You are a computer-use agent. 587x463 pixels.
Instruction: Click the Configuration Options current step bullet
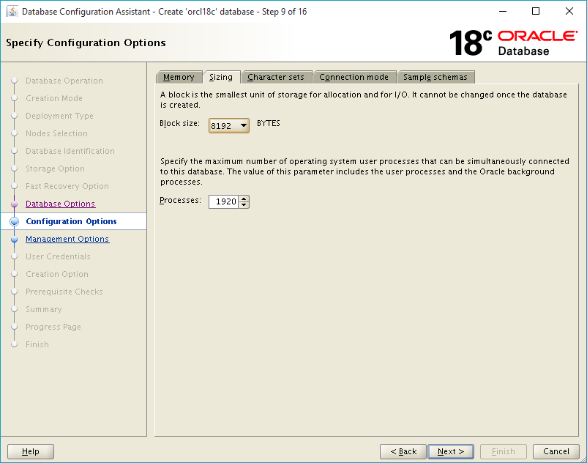coord(14,221)
